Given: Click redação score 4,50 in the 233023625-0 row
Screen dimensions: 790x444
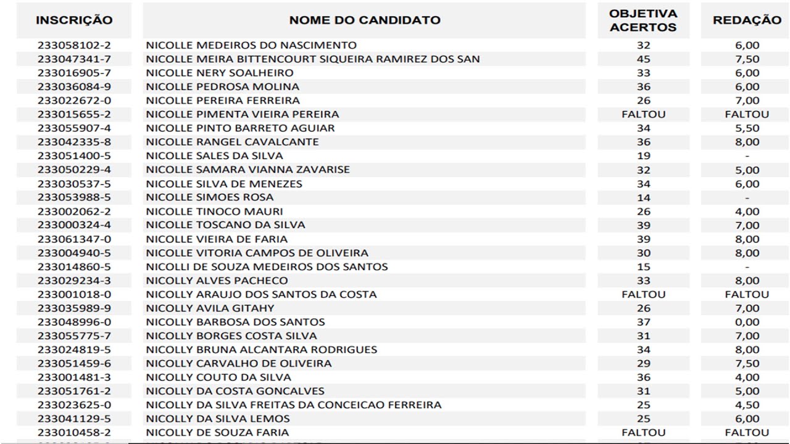Looking at the screenshot, I should coord(747,405).
